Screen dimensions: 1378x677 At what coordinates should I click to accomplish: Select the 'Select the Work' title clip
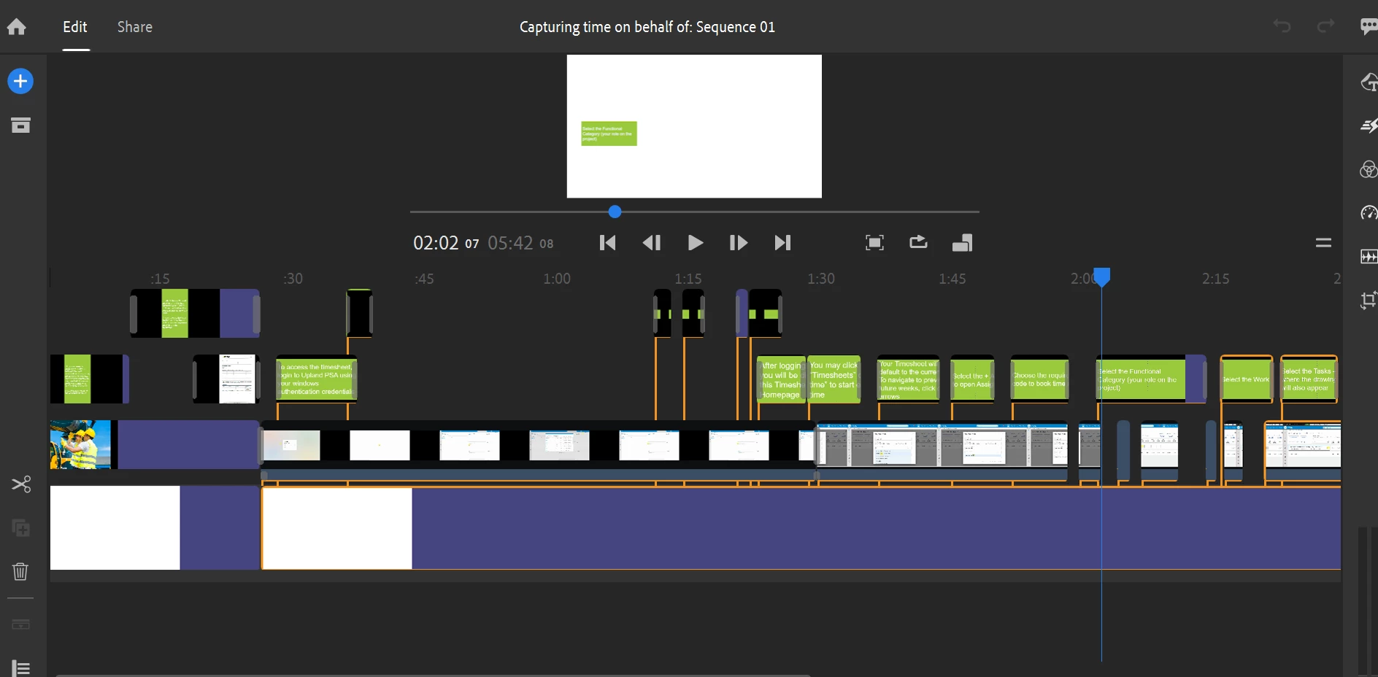pyautogui.click(x=1247, y=379)
